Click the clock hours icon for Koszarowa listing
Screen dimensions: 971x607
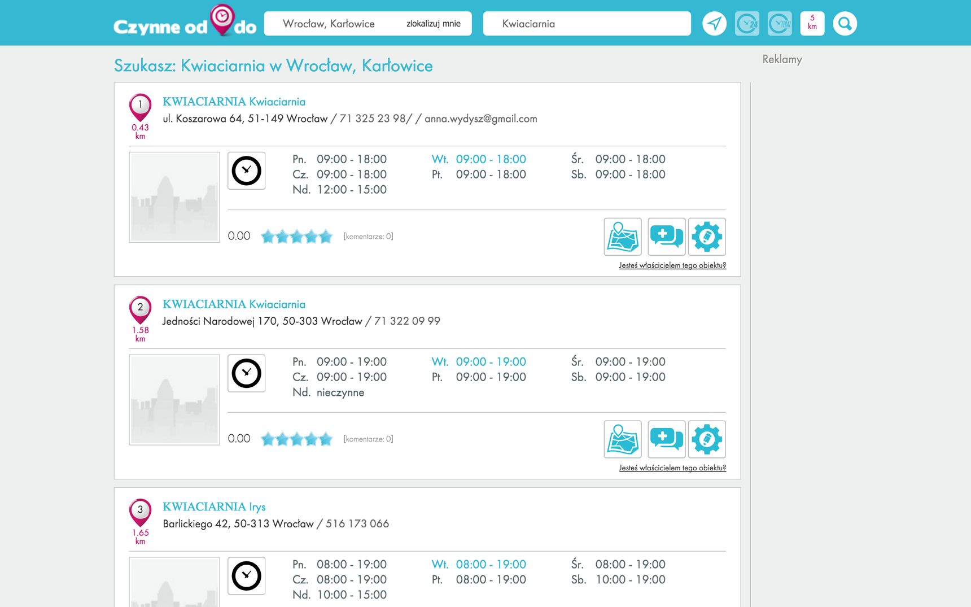(247, 171)
